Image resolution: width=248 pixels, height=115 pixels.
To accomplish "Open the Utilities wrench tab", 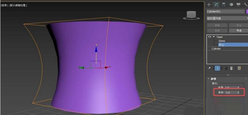I will pyautogui.click(x=246, y=5).
